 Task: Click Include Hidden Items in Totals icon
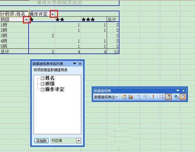tap(161, 97)
